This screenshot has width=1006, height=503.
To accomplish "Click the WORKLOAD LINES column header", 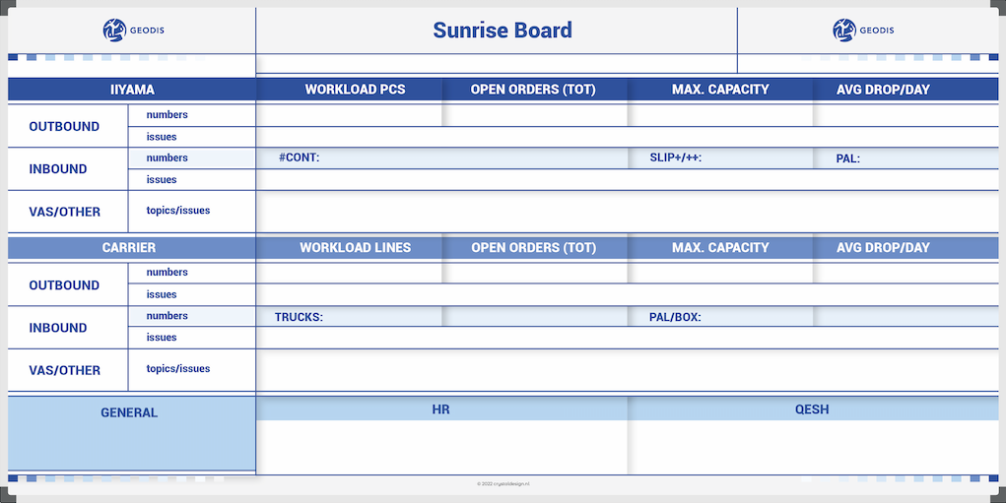I will click(355, 247).
